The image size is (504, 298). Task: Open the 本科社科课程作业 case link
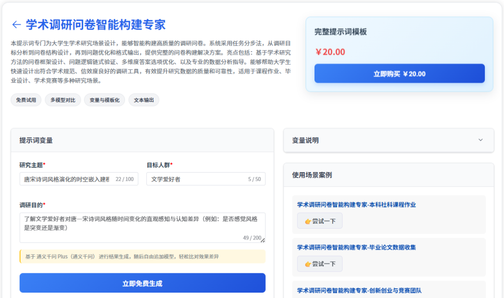pyautogui.click(x=356, y=205)
